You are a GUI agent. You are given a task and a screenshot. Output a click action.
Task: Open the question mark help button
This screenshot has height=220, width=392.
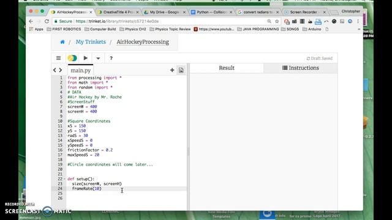pyautogui.click(x=111, y=59)
